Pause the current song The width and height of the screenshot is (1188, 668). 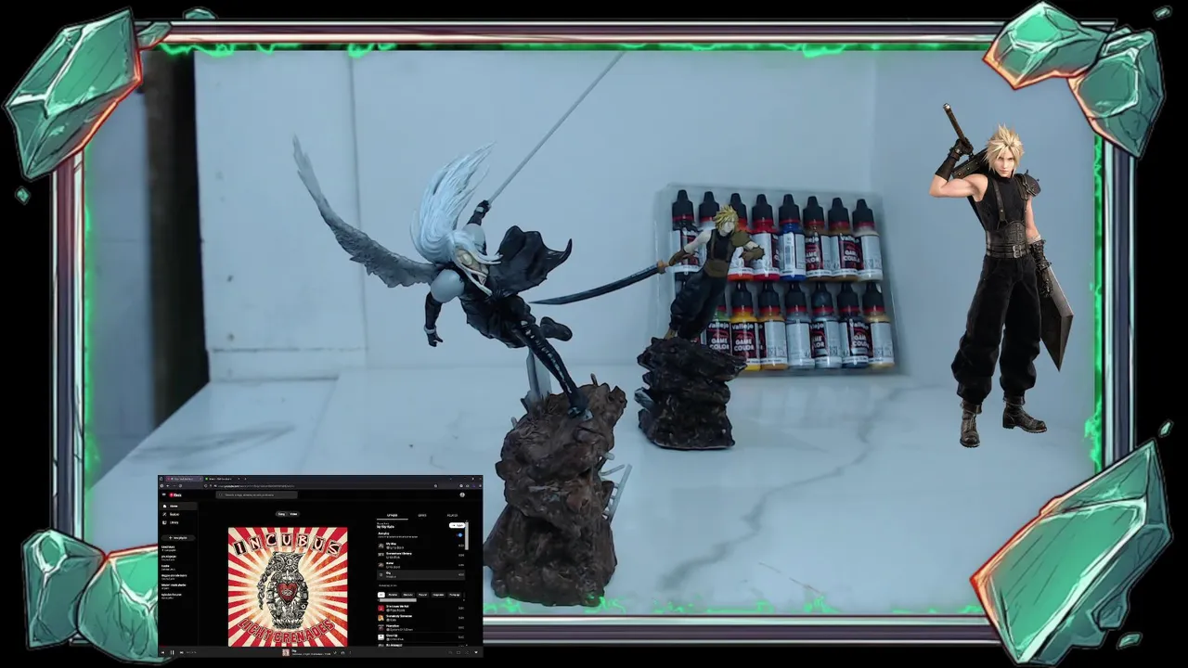[173, 653]
